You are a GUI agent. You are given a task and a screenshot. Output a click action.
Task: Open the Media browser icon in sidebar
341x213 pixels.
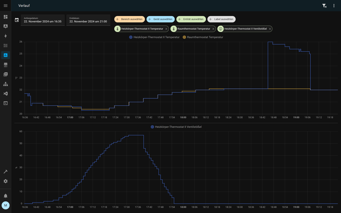pyautogui.click(x=5, y=74)
